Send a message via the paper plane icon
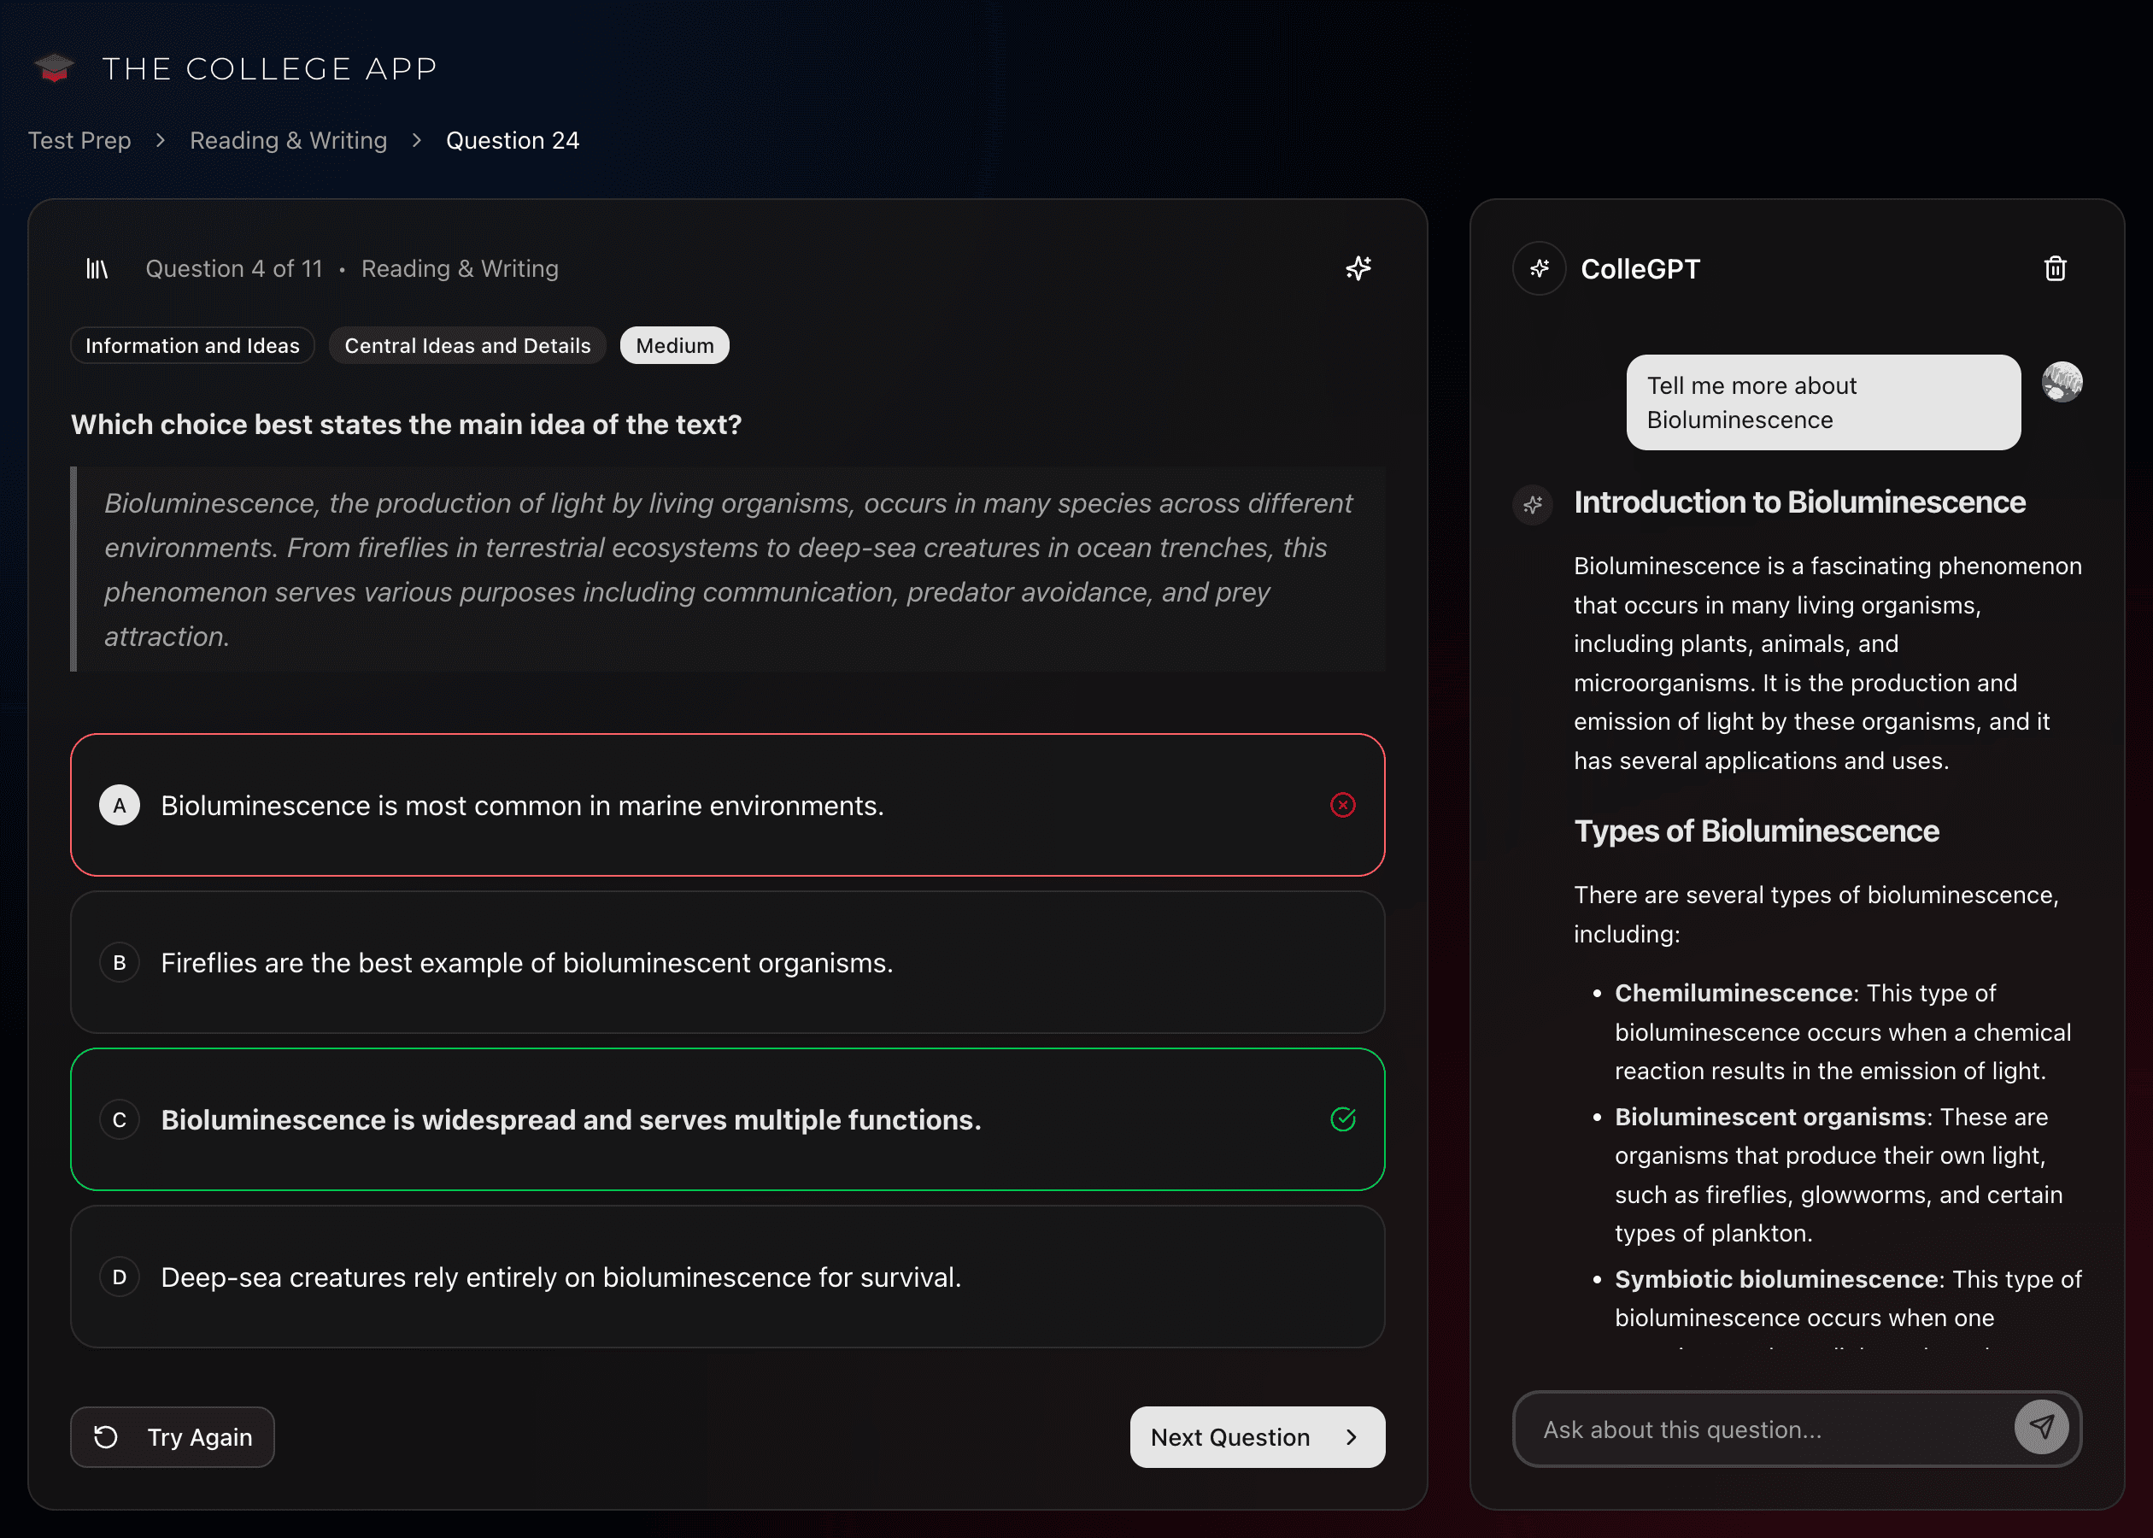The image size is (2153, 1538). tap(2042, 1428)
